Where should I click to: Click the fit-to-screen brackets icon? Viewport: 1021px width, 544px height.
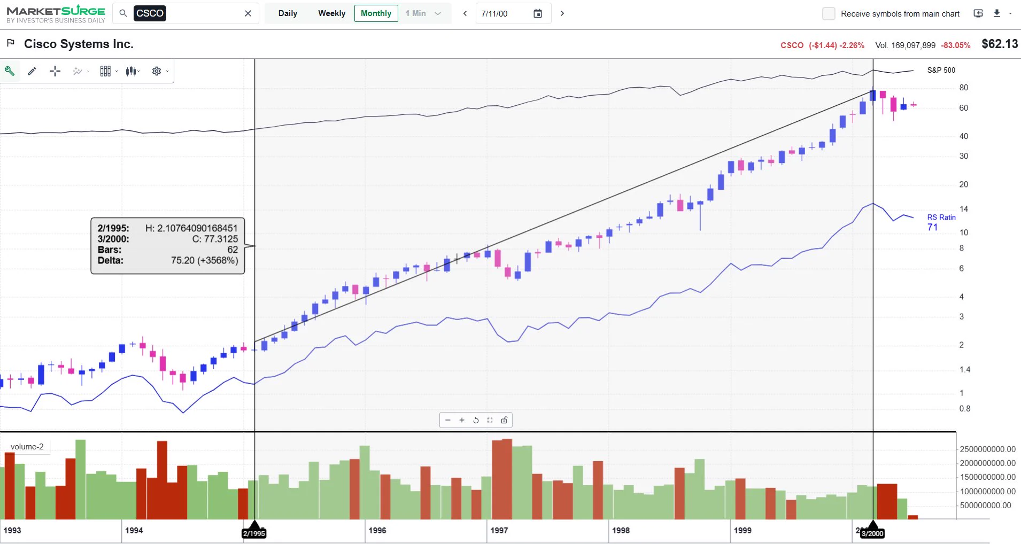click(490, 420)
